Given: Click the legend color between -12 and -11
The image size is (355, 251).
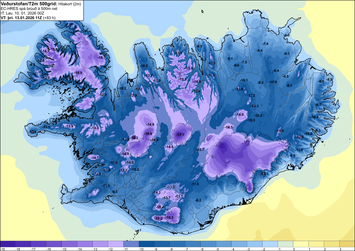Looking at the screenshot, I should pyautogui.click(x=116, y=244).
